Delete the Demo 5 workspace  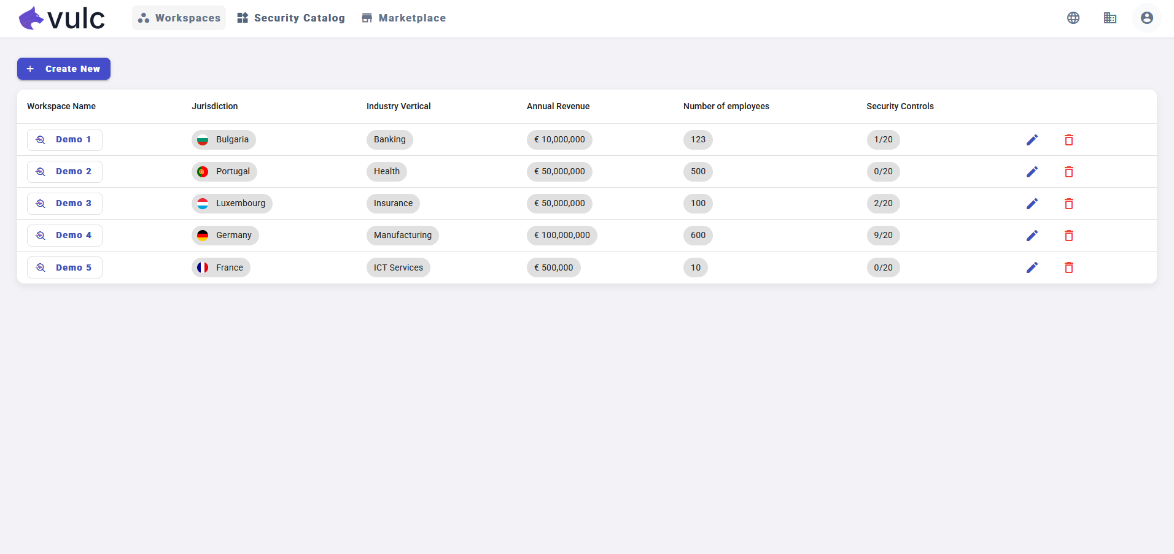(1068, 267)
